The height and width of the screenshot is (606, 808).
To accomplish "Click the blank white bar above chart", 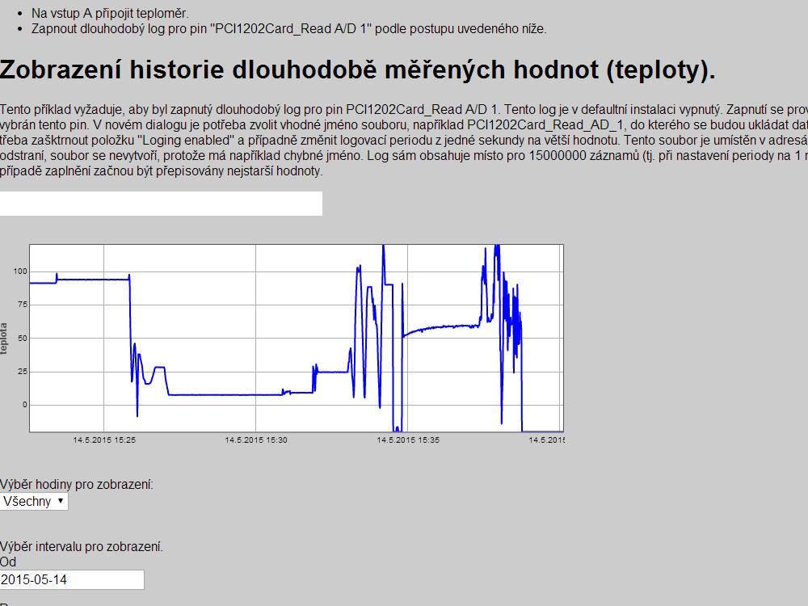I will 162,204.
